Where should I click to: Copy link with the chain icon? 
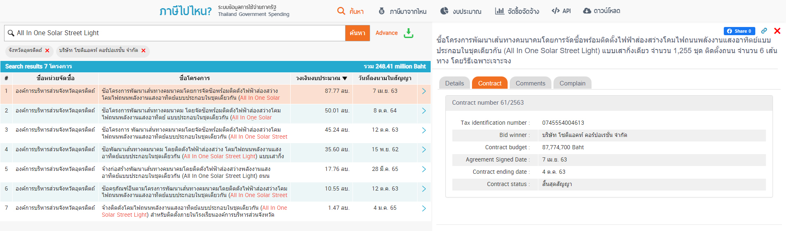tap(764, 31)
